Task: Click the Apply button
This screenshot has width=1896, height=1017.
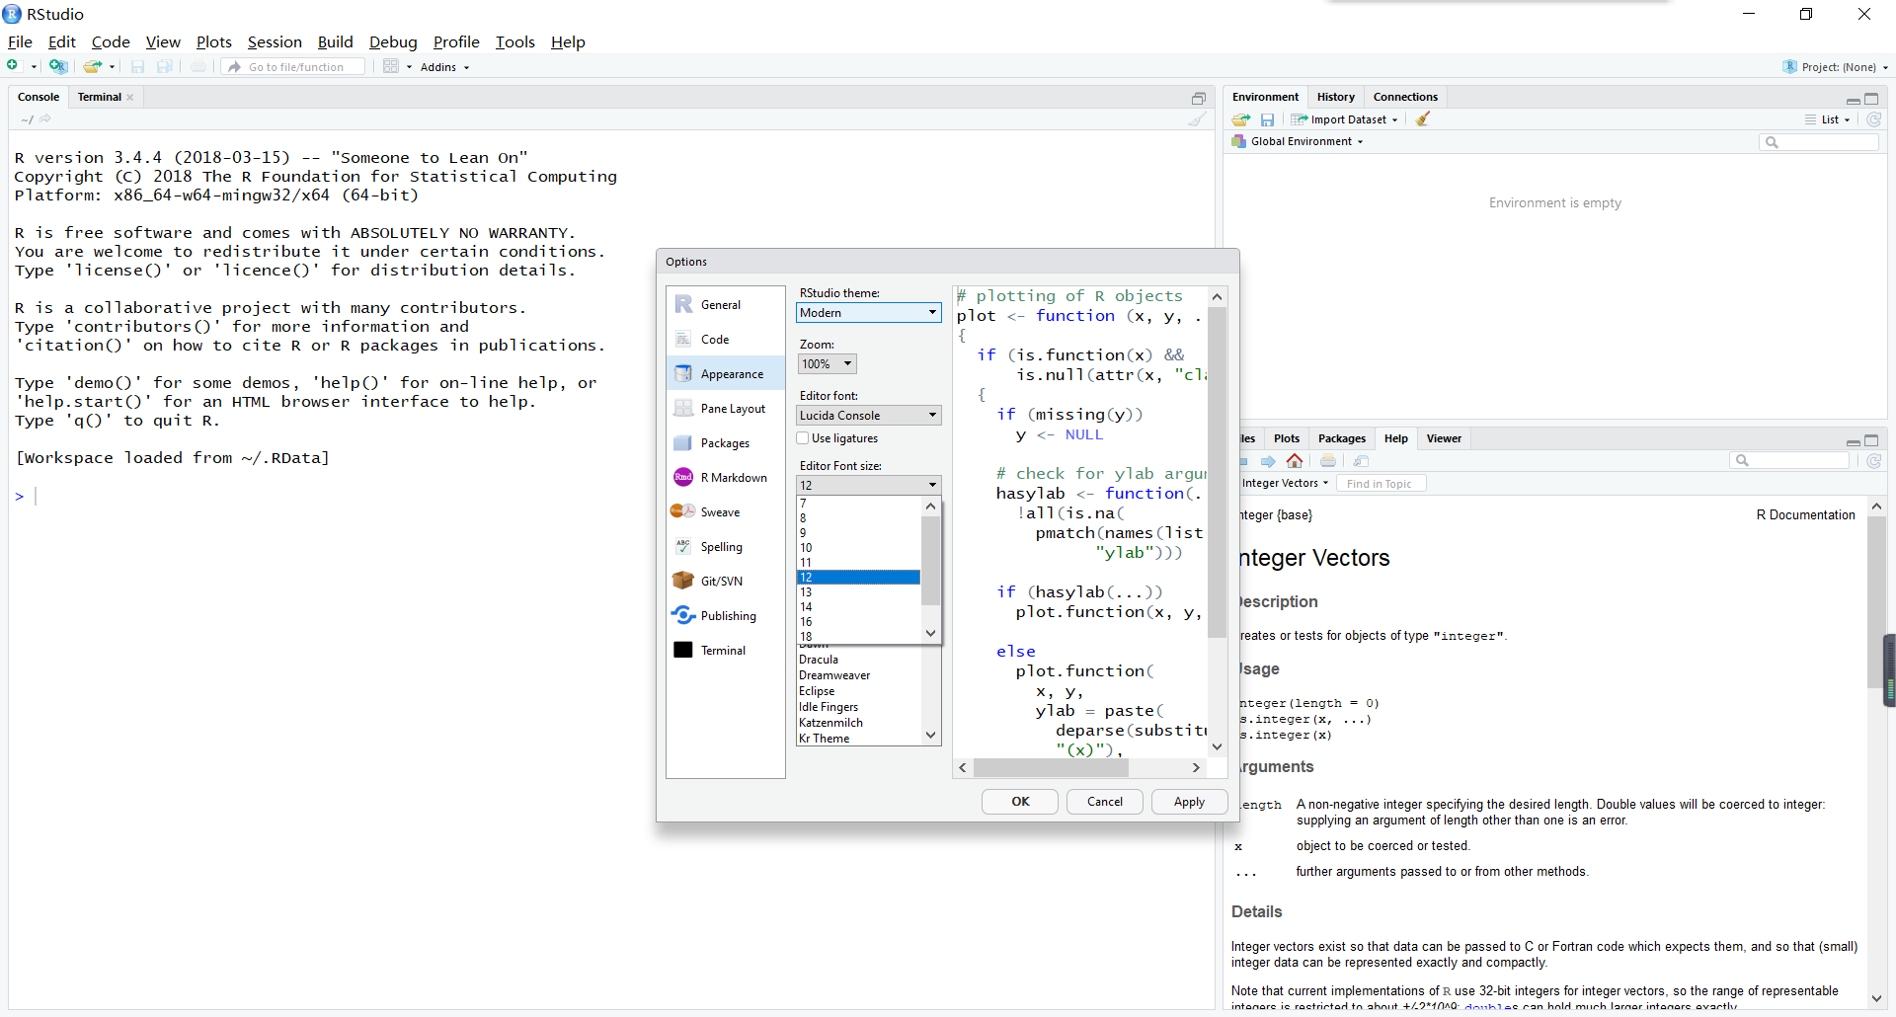Action: [1189, 802]
